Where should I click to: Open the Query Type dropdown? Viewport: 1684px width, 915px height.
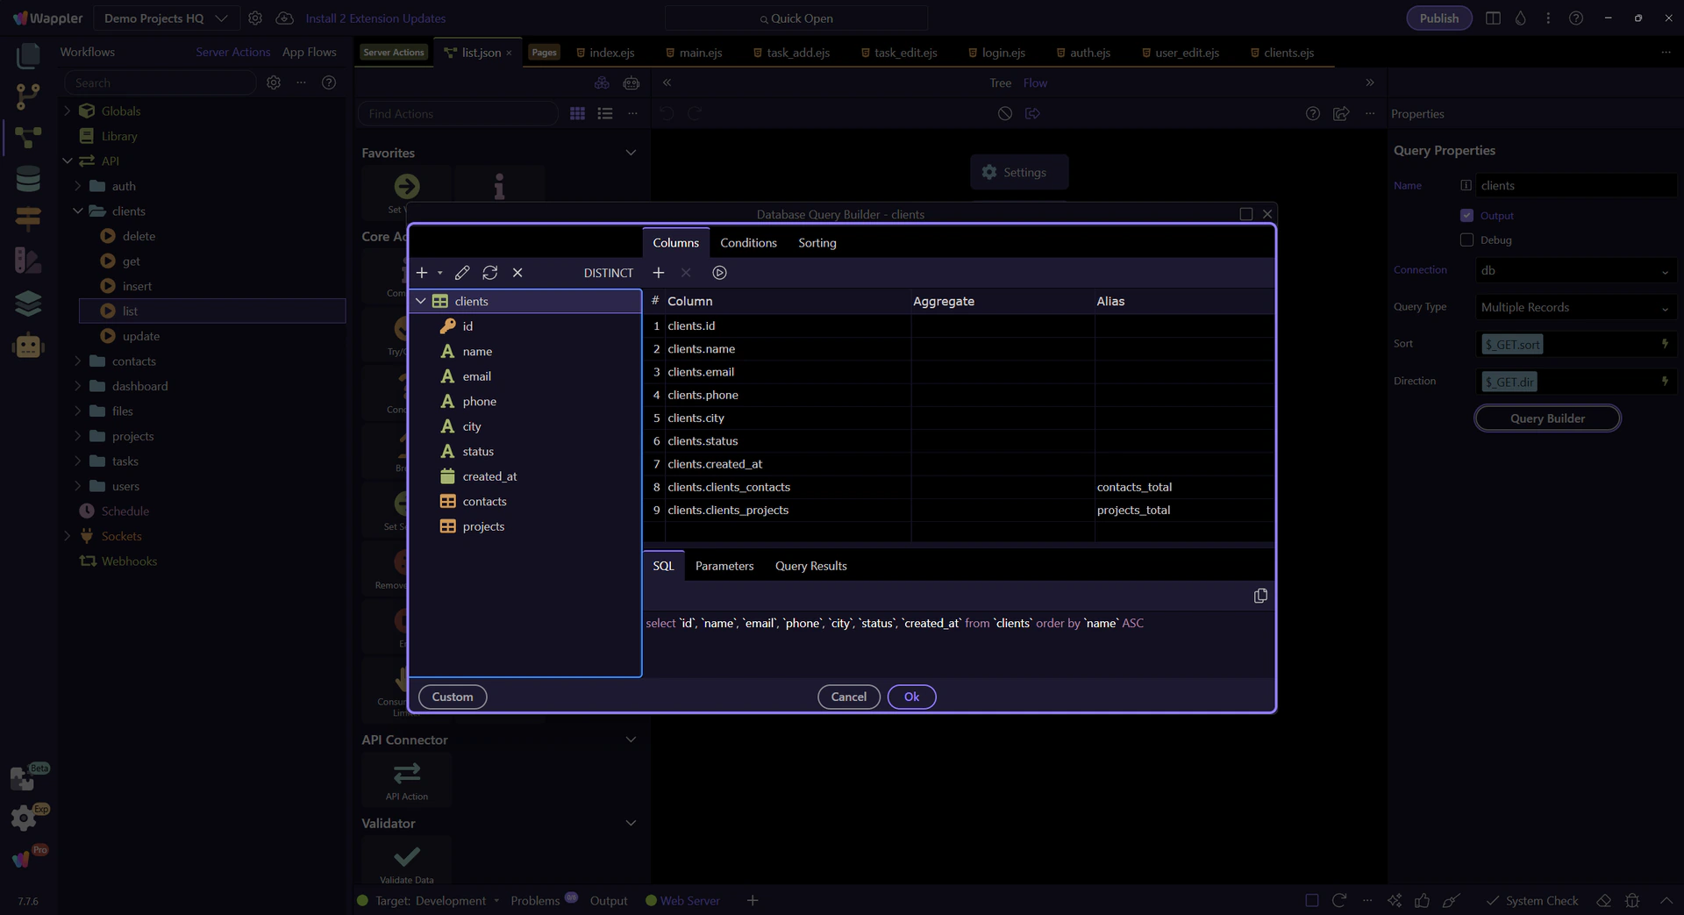1575,308
